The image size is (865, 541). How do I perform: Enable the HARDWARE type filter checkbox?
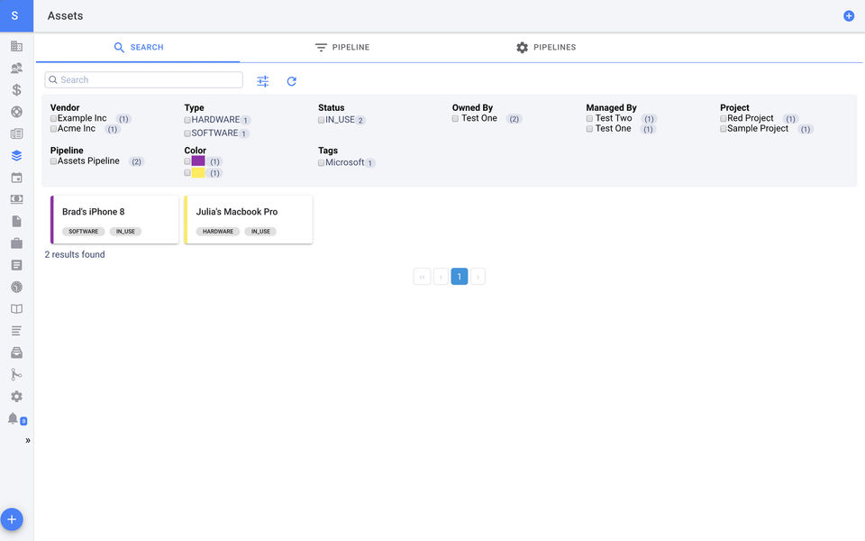coord(187,120)
